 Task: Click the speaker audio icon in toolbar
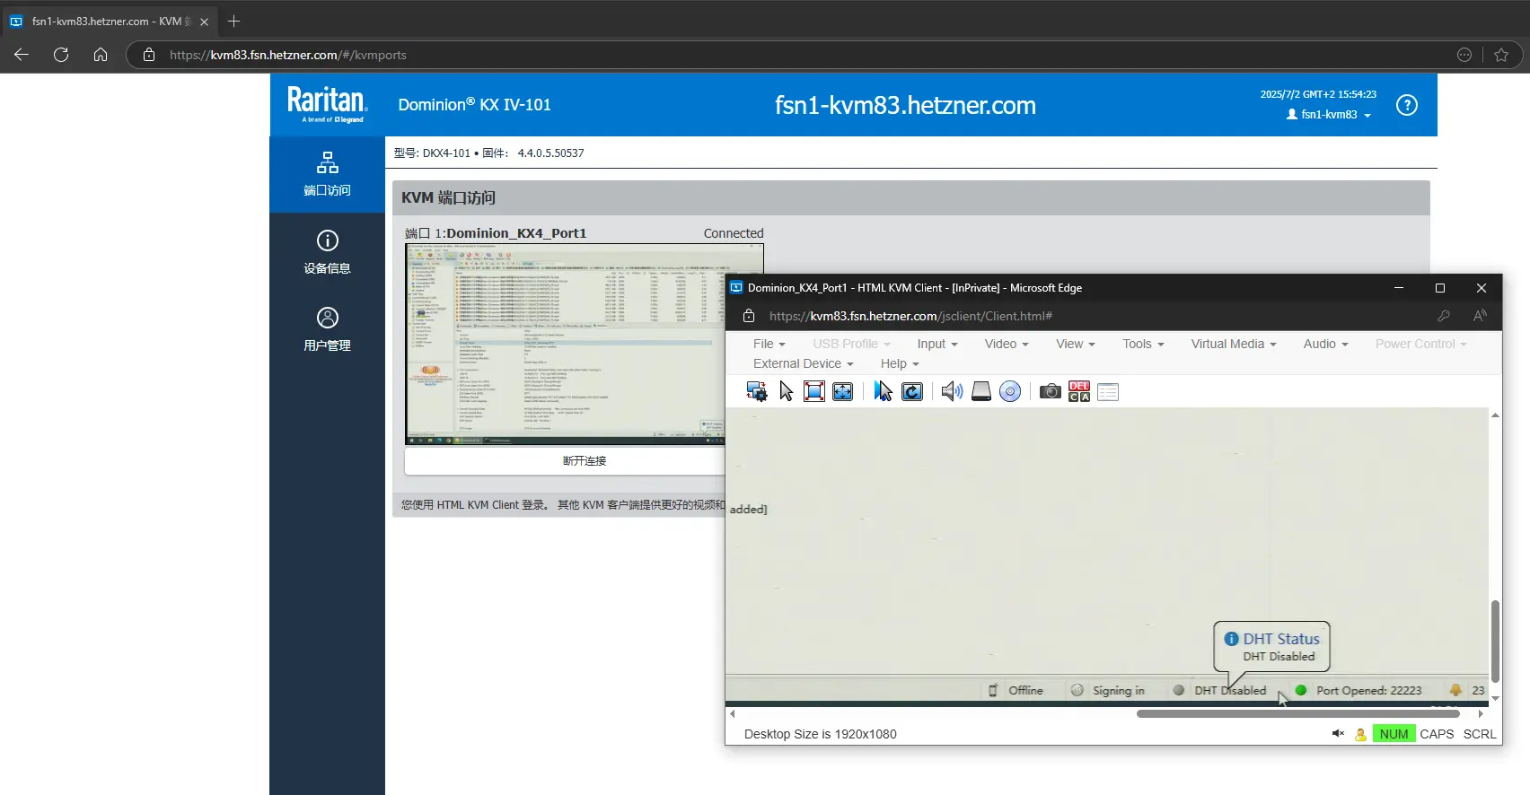[953, 391]
